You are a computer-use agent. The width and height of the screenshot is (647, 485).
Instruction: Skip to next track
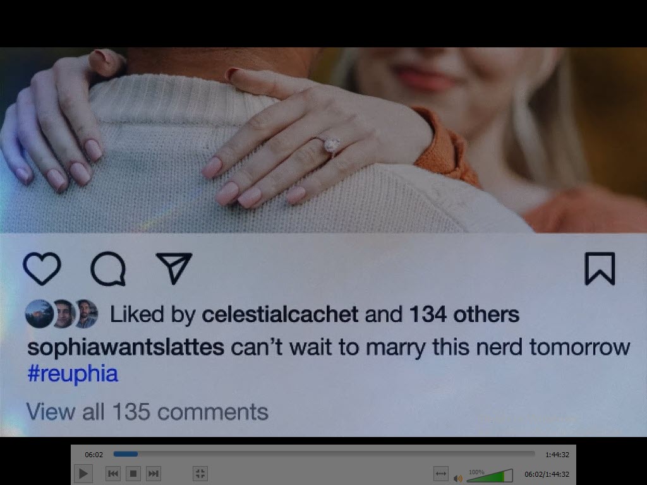[x=154, y=474]
